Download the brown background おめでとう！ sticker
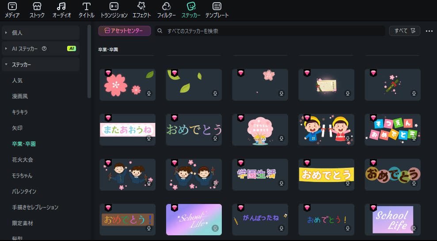Image resolution: width=437 pixels, height=241 pixels. click(149, 228)
